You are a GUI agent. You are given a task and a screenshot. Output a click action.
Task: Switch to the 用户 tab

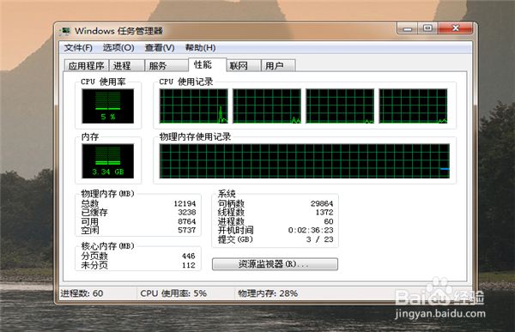[x=278, y=66]
